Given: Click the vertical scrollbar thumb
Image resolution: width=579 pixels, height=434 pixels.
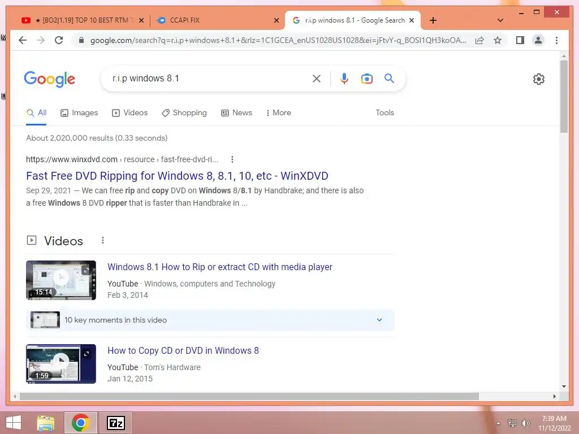Looking at the screenshot, I should 564,96.
